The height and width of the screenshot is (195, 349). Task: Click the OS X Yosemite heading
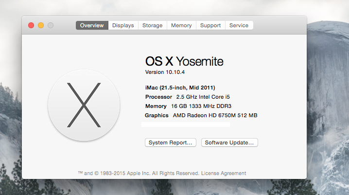point(184,61)
